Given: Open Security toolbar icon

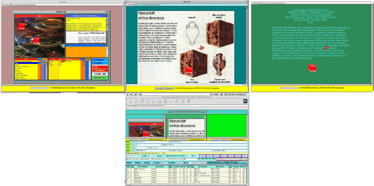Looking at the screenshot, I should 177,101.
